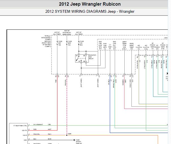Screen dimensions: 171x144
Task: Click the "DK GRN/WHT" wire color label
Action: (x=38, y=124)
